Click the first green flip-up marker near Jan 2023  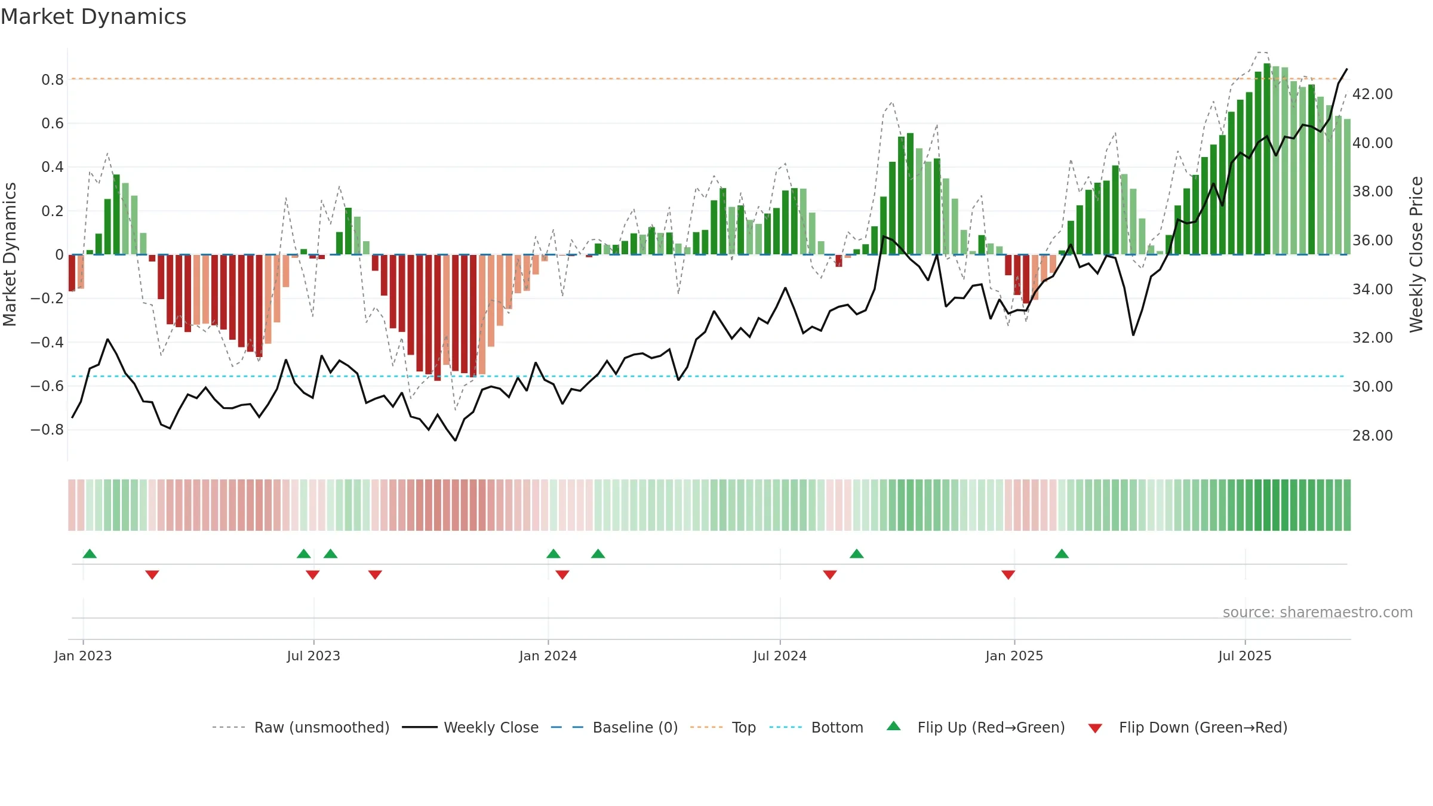click(x=90, y=553)
